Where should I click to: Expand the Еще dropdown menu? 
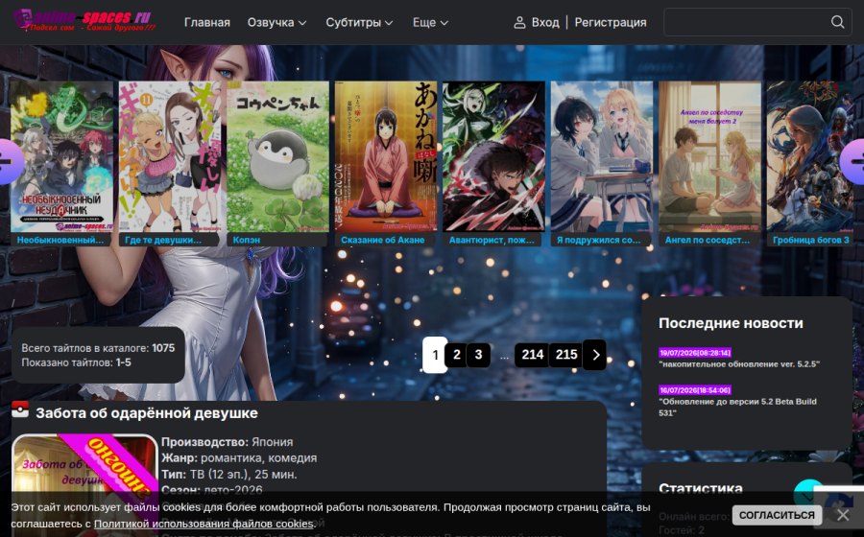click(430, 23)
